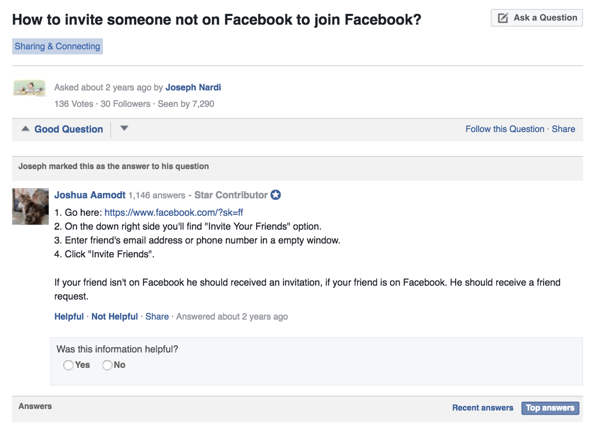594x429 pixels.
Task: Open Joseph Nardi's profile thumbnail
Action: pos(29,88)
